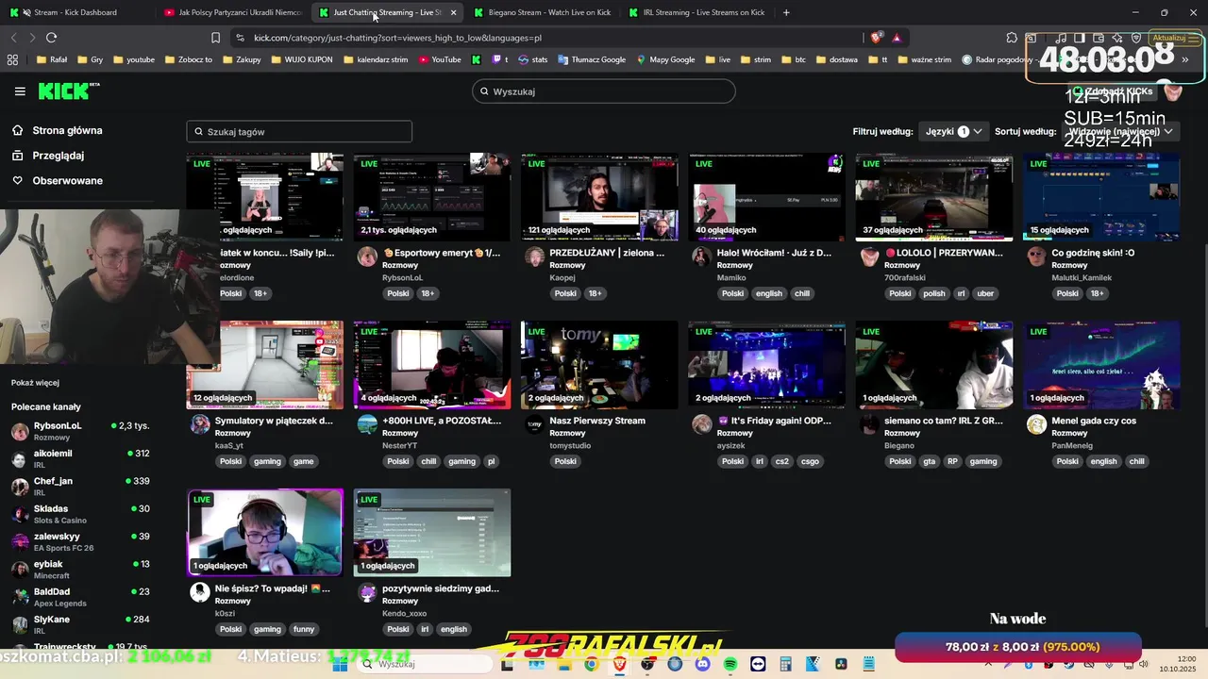Open 700rafalski's avatar under the LOLOLO stream
Screen dimensions: 1208x679
coord(869,257)
